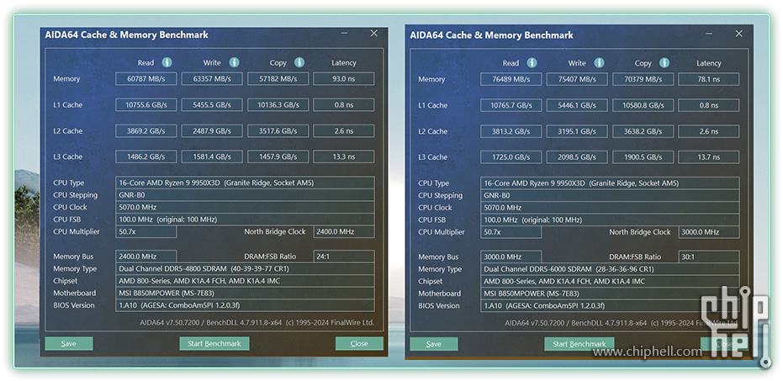Viewport: 783px width, 381px height.
Task: Click Copy info icon in left window
Action: tap(299, 62)
